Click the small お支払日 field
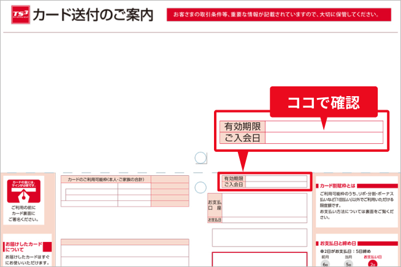The width and height of the screenshot is (401, 267). click(257, 220)
